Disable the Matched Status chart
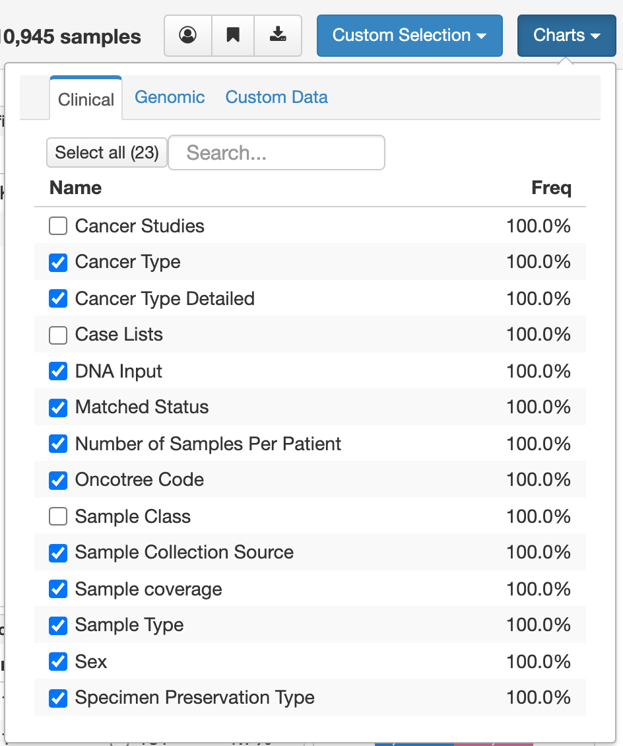The height and width of the screenshot is (746, 623). [57, 407]
